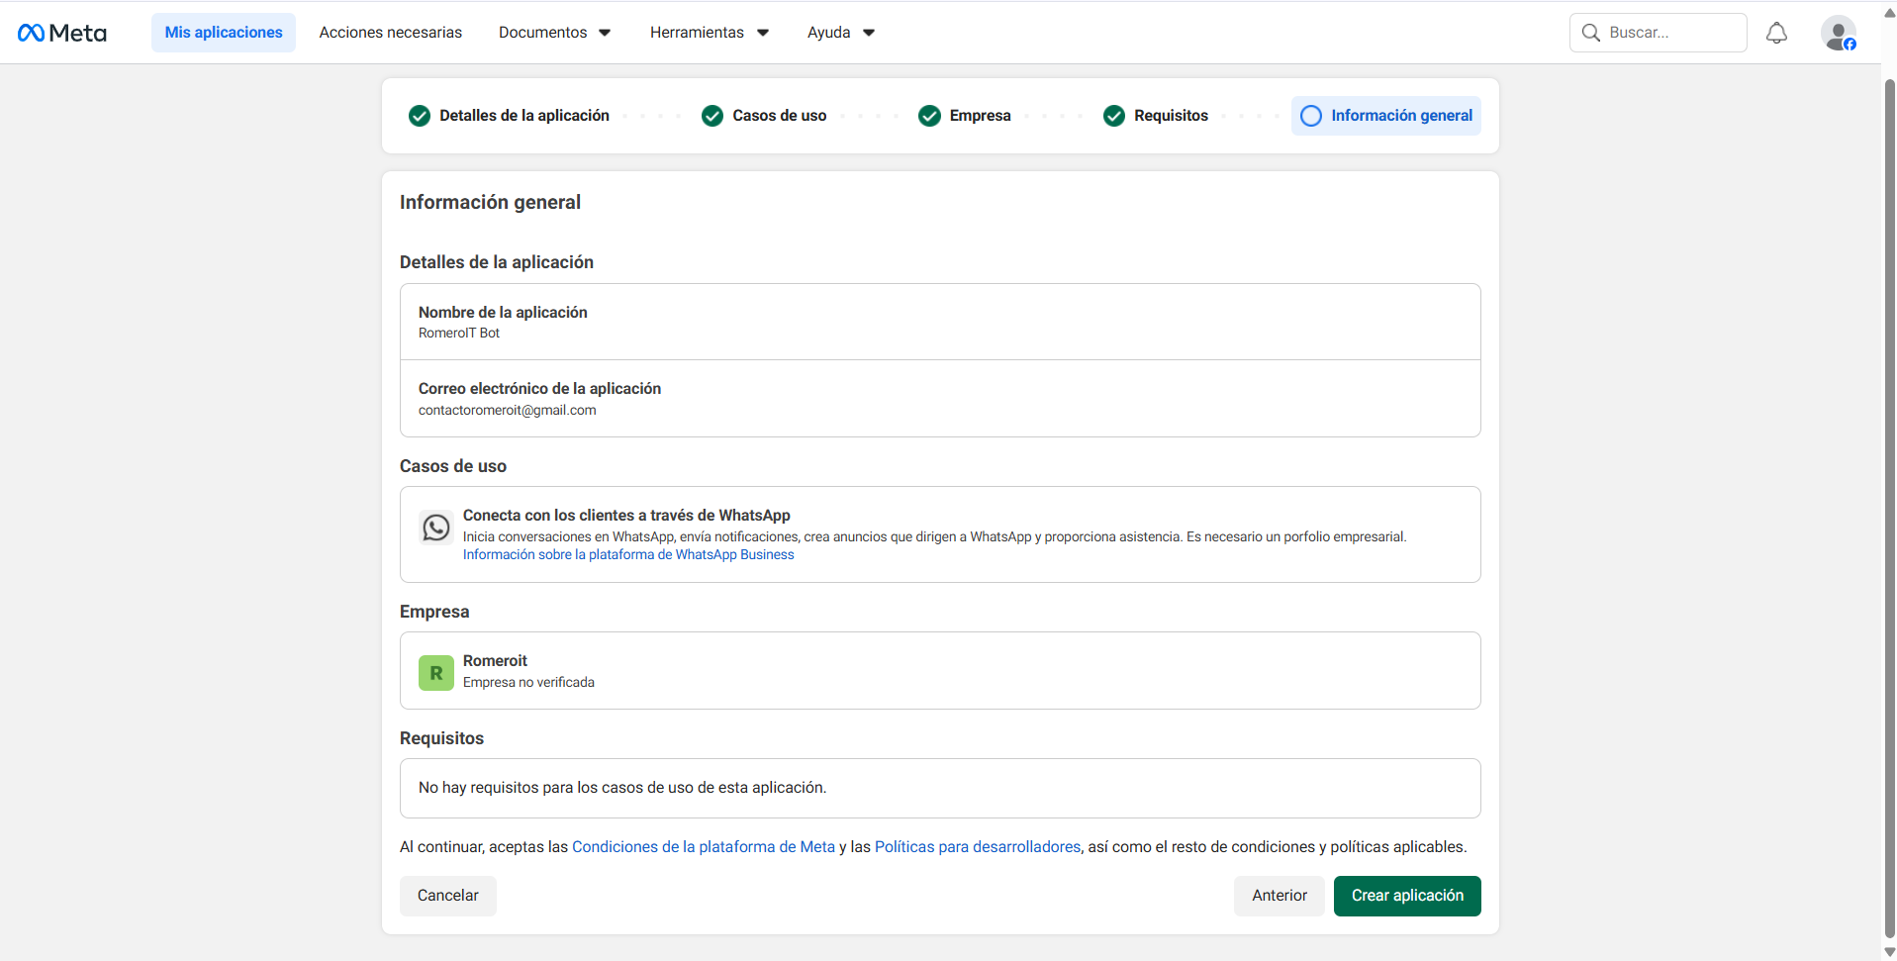1897x961 pixels.
Task: Click the Meta logo
Action: click(x=62, y=33)
